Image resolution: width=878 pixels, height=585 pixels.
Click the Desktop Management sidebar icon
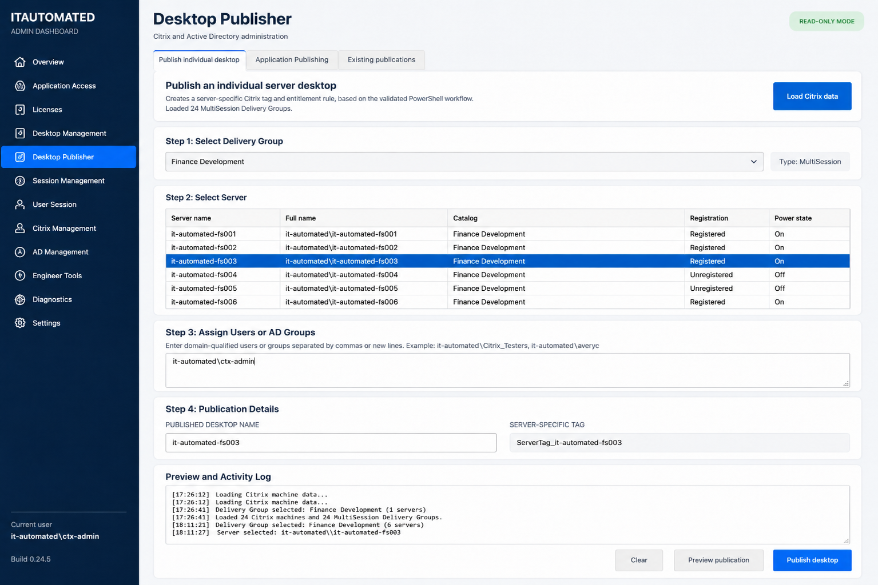[x=20, y=133]
